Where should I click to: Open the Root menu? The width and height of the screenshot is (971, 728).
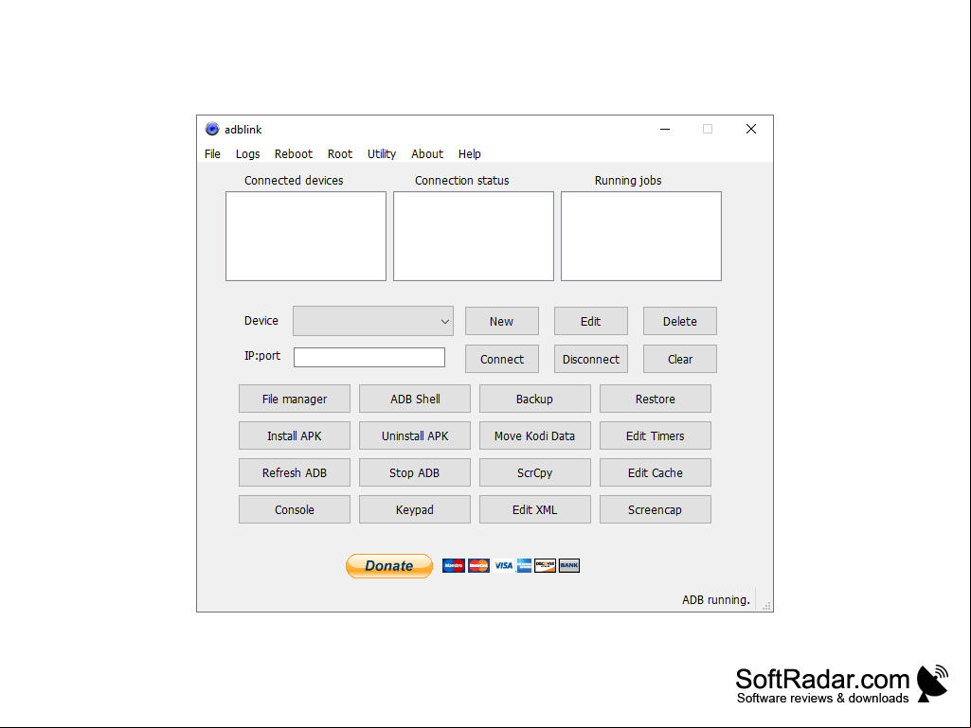pyautogui.click(x=340, y=153)
